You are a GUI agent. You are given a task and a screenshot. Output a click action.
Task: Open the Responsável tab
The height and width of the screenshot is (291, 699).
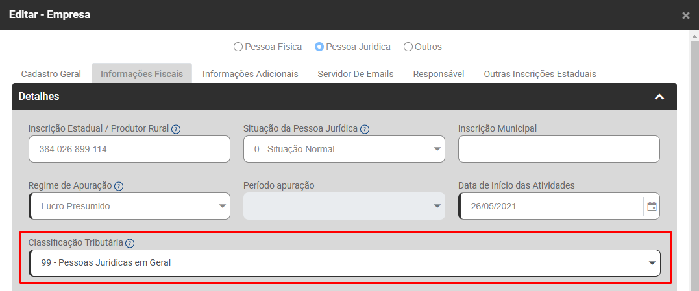point(439,74)
